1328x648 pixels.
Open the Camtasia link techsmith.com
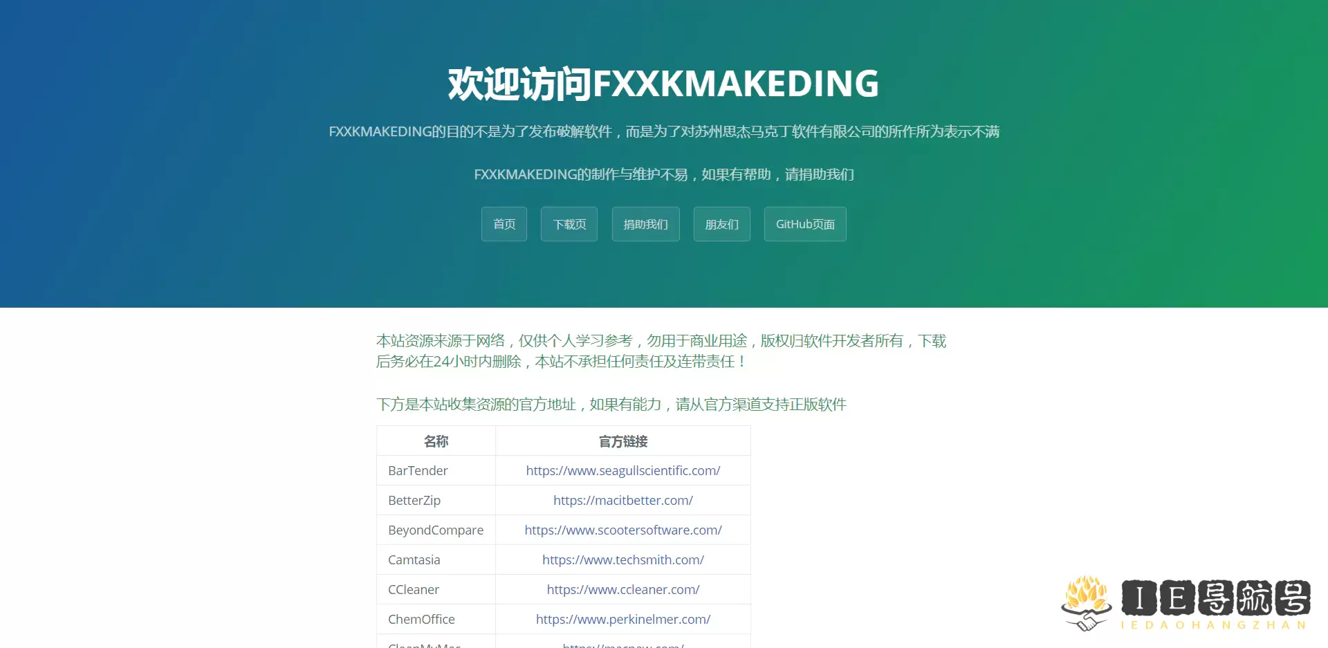tap(622, 559)
